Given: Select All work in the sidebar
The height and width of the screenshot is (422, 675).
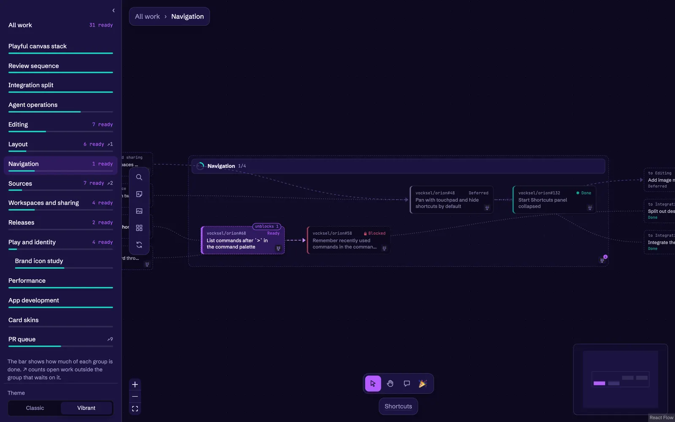Looking at the screenshot, I should (61, 25).
